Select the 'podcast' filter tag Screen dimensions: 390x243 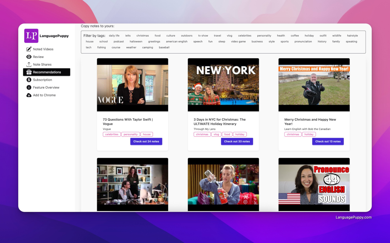tap(119, 42)
